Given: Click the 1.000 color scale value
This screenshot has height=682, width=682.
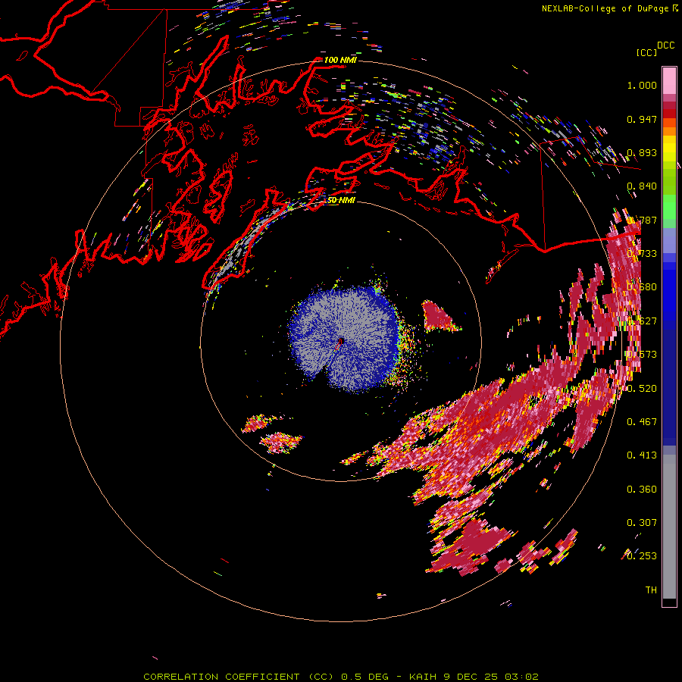Looking at the screenshot, I should [x=642, y=85].
